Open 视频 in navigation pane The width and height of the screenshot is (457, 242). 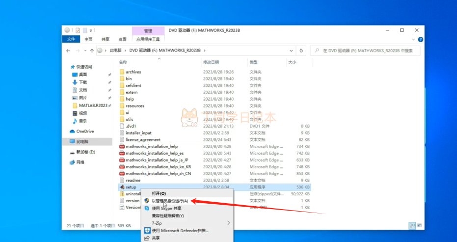pyautogui.click(x=83, y=113)
